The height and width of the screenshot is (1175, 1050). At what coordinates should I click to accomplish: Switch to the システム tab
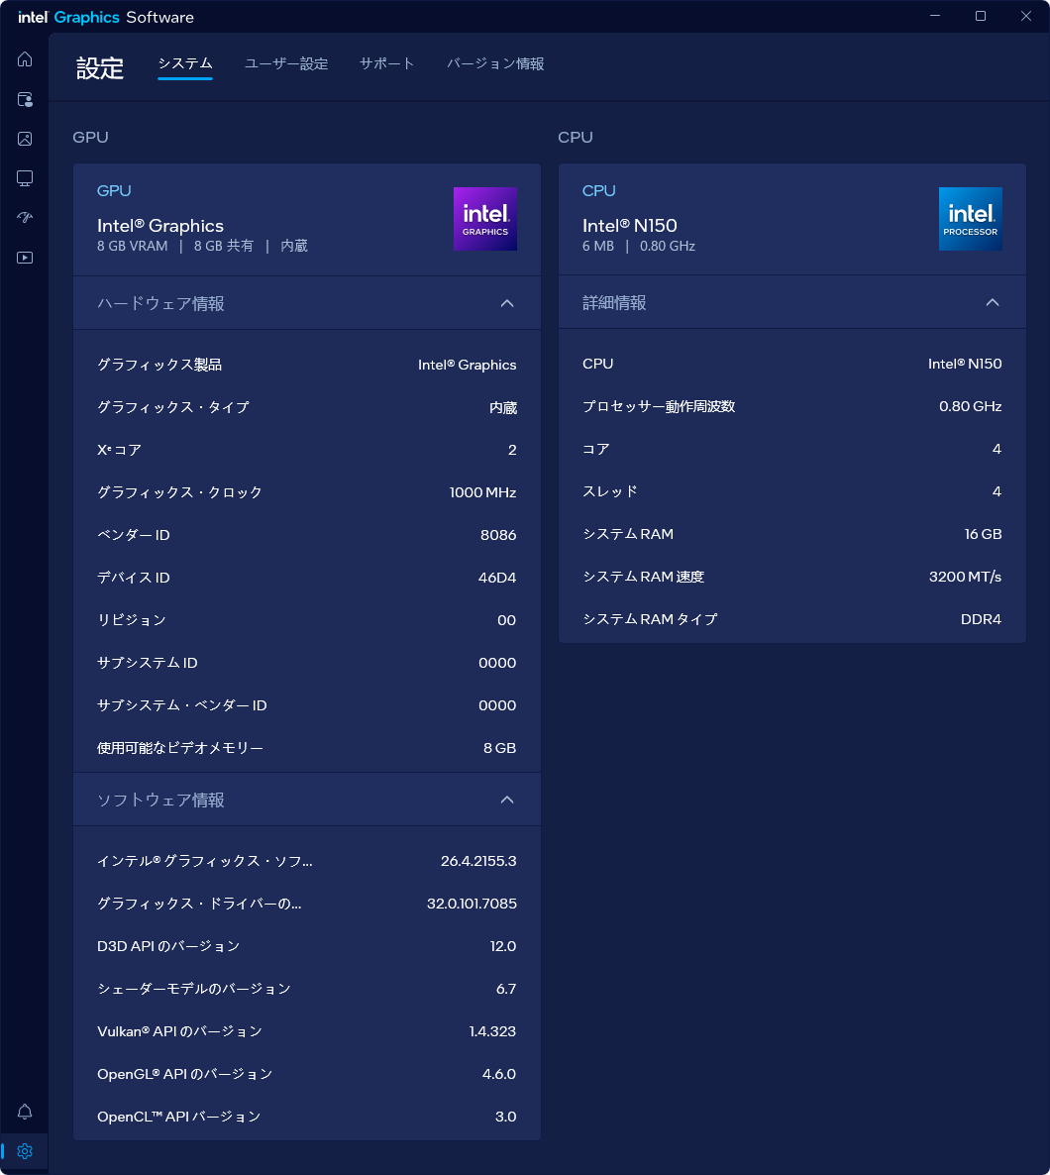(x=185, y=63)
